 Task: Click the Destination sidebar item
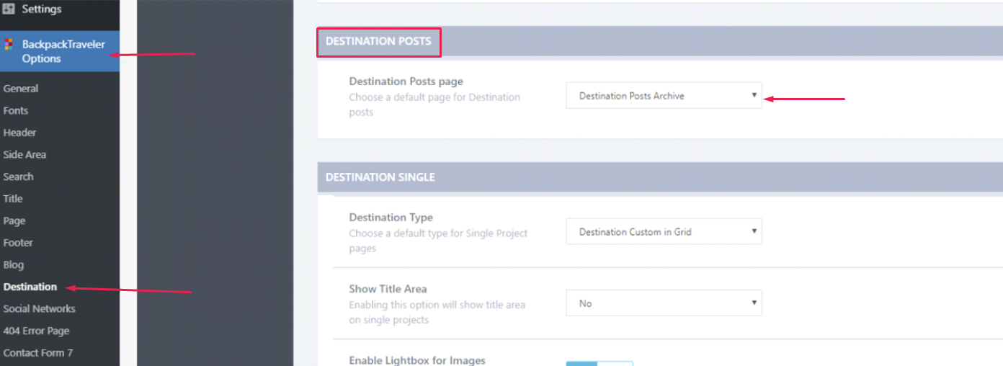point(30,287)
